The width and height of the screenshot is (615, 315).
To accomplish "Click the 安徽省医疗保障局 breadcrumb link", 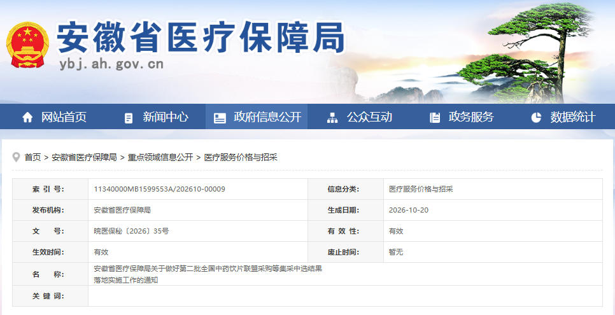I will coord(84,157).
